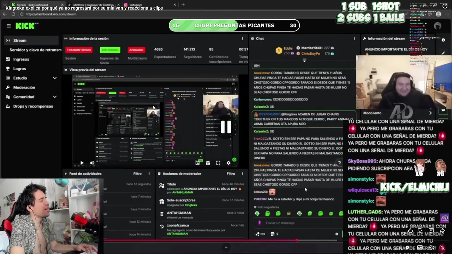Expand the bottom panel chevron up arrow
This screenshot has height=254, width=452.
226,247
